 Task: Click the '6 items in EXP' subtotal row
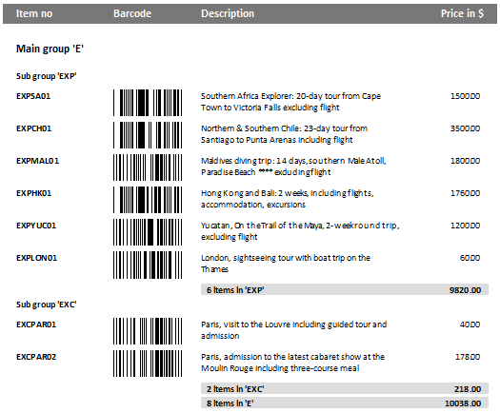[345, 289]
